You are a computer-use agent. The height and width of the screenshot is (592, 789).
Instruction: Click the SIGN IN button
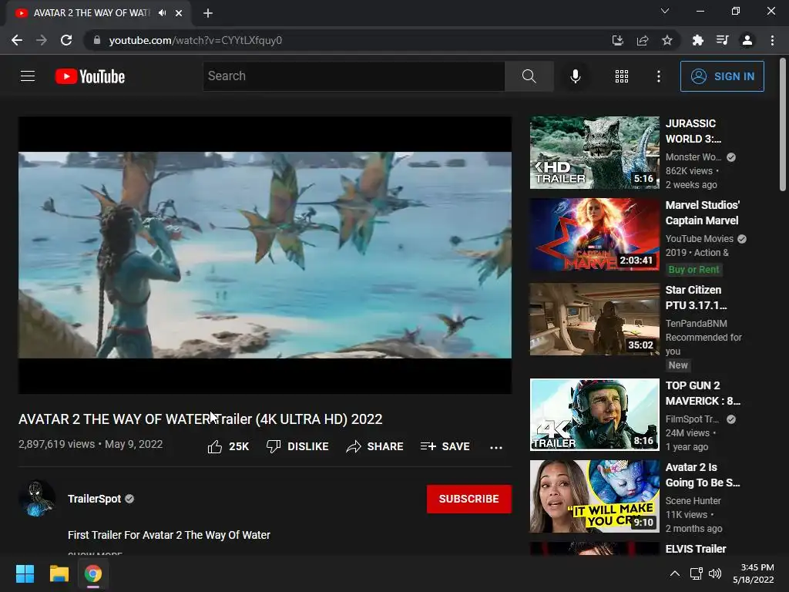tap(722, 76)
